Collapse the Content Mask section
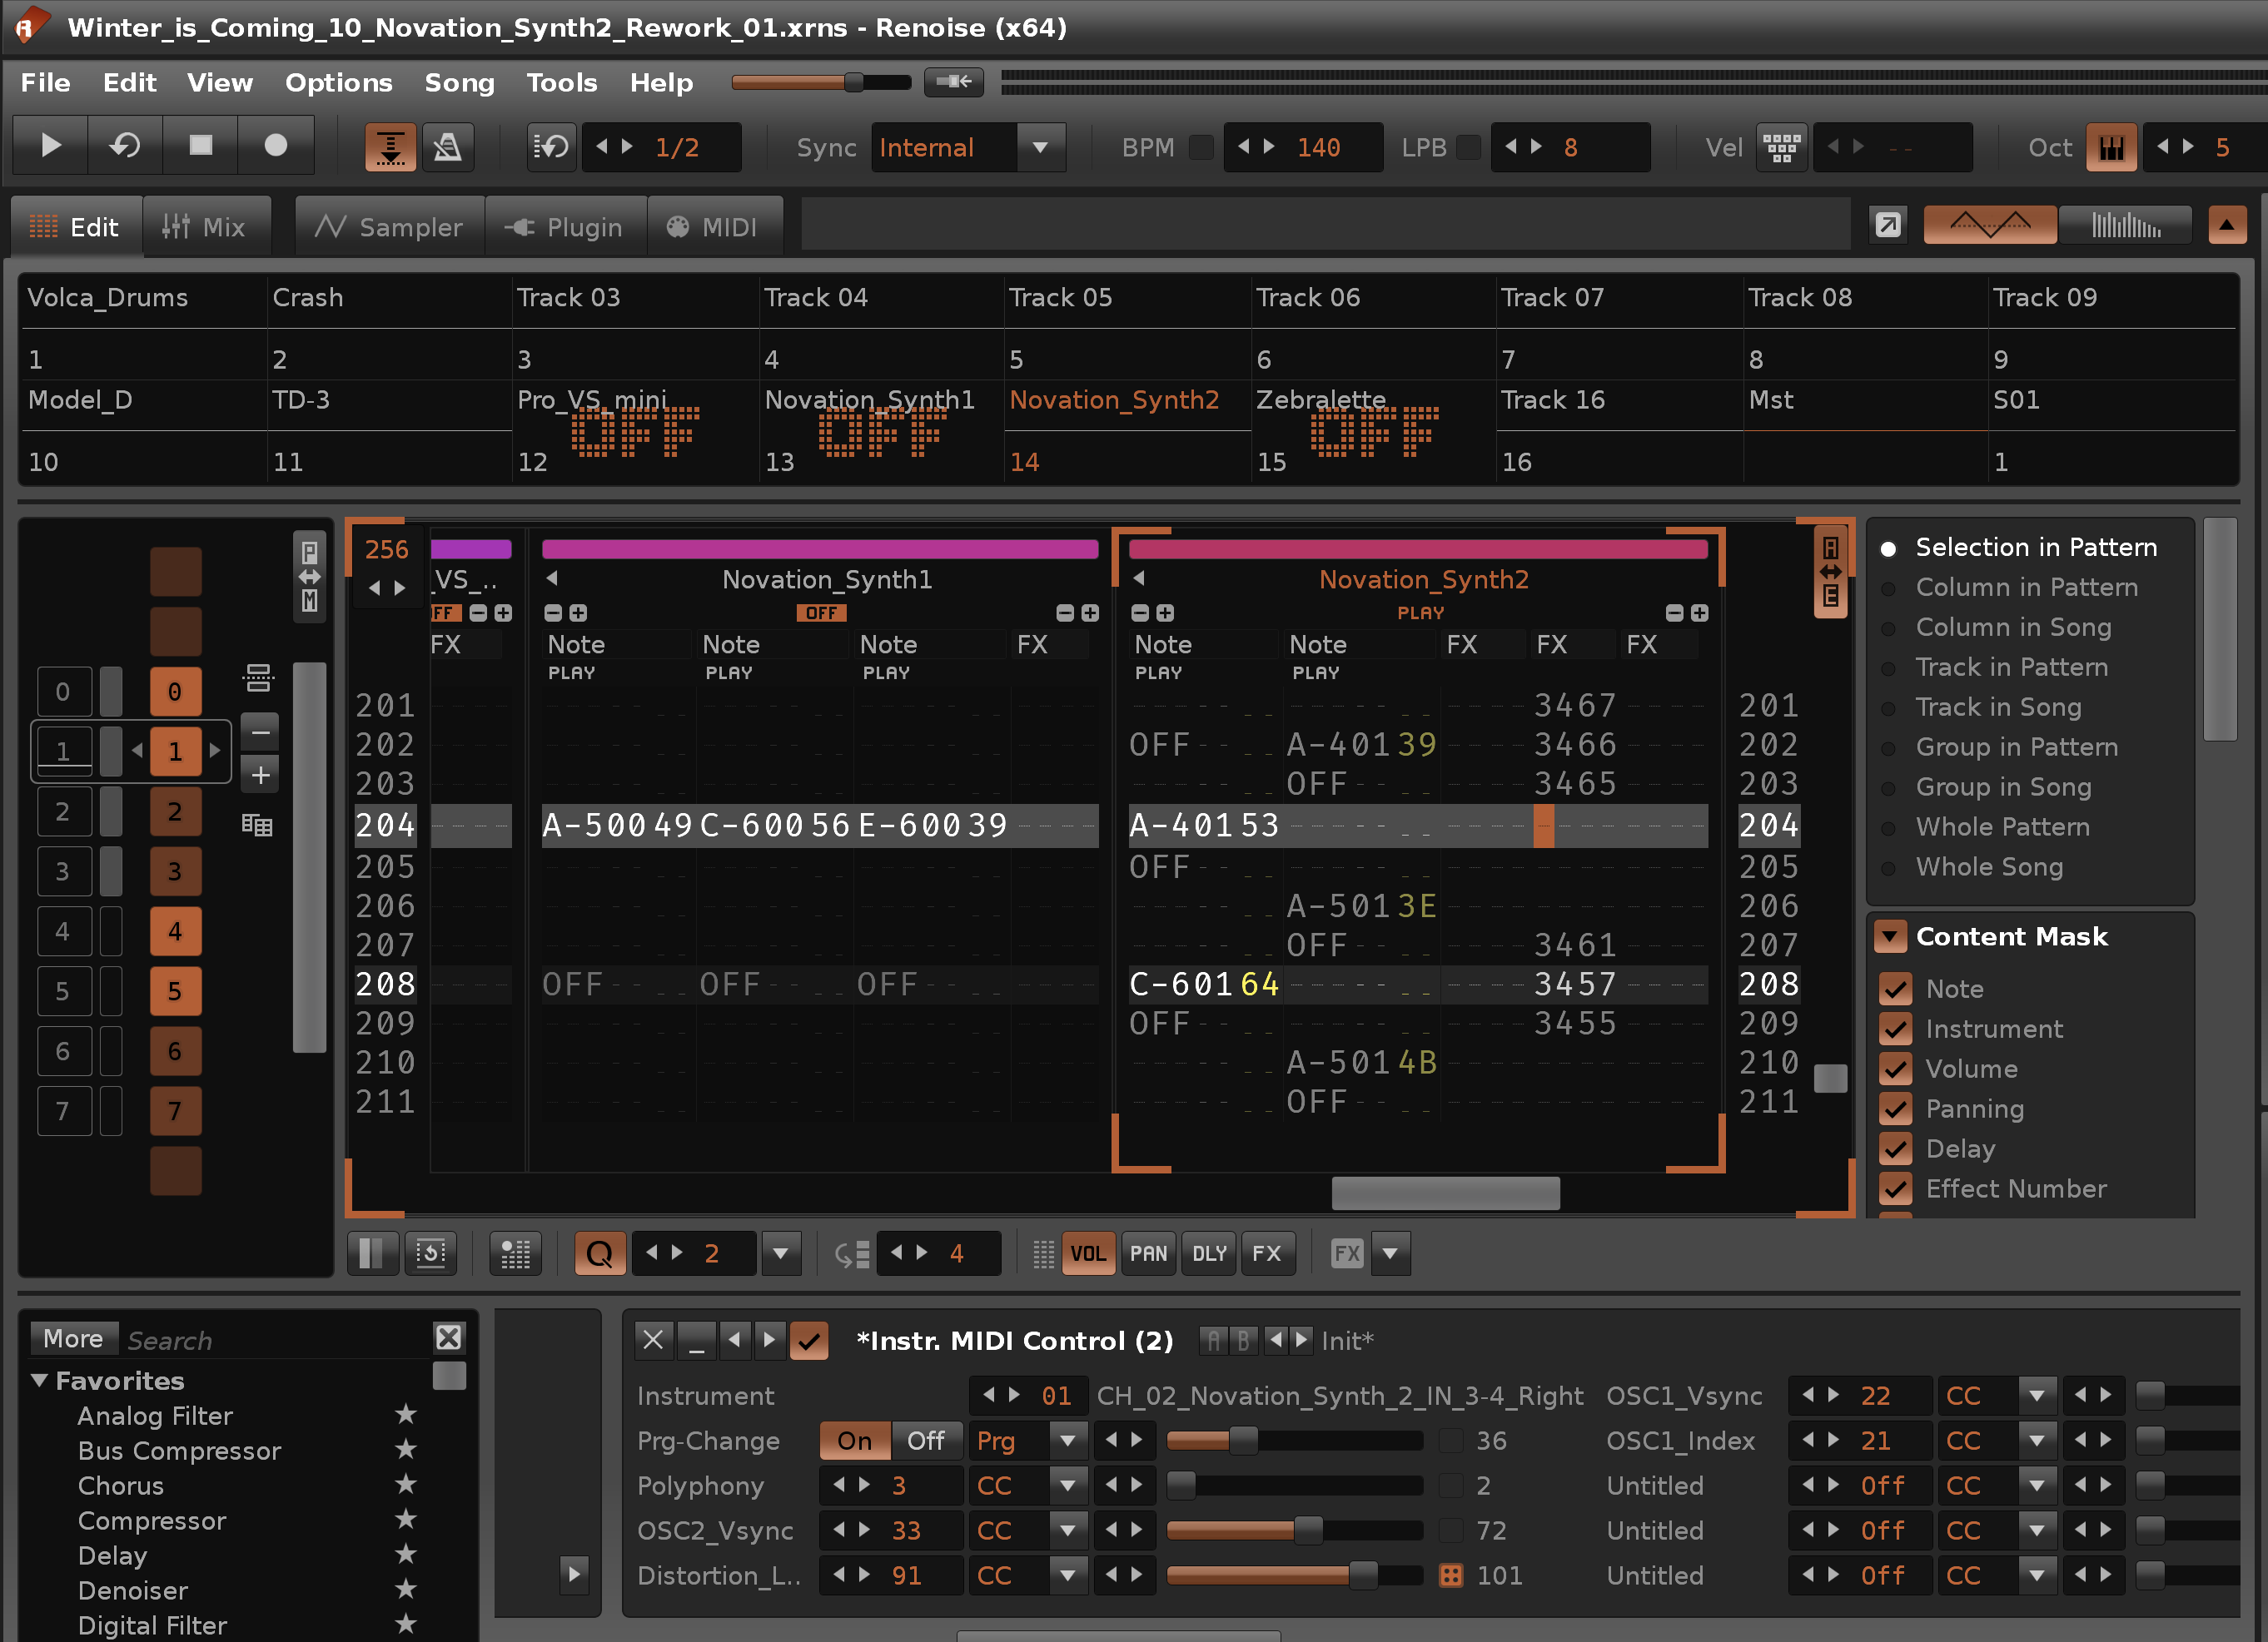The image size is (2268, 1642). (x=1890, y=936)
